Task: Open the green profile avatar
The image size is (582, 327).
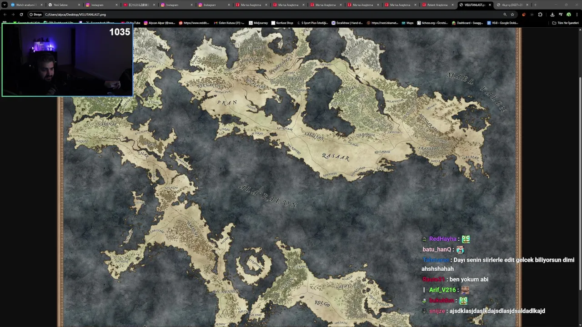Action: (568, 15)
